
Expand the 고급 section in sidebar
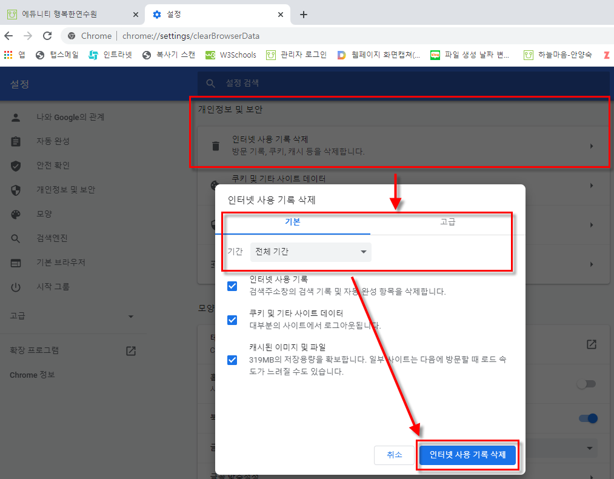click(130, 317)
